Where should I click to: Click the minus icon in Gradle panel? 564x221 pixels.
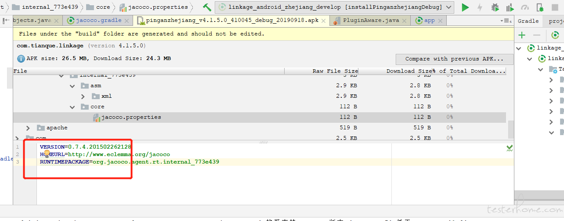coord(536,35)
